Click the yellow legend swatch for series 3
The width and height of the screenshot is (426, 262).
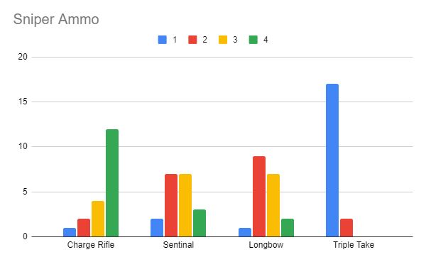(223, 40)
